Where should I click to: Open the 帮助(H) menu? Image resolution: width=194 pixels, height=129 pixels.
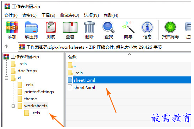click(111, 15)
